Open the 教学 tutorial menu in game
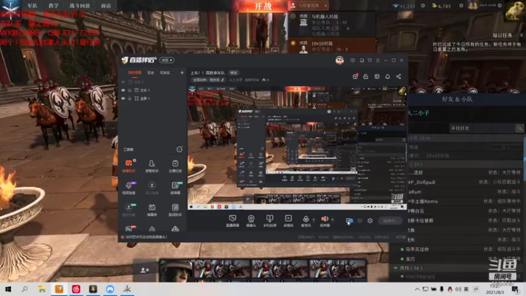Screen dimensions: 526x296 (53, 6)
